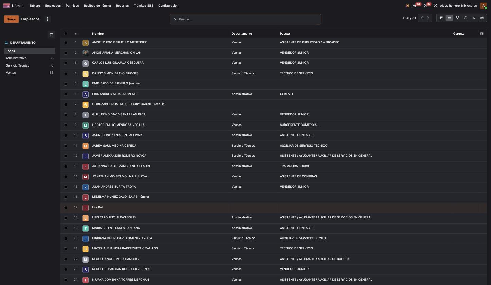Filter by Servicio Técnico department
This screenshot has width=491, height=285.
pyautogui.click(x=30, y=65)
